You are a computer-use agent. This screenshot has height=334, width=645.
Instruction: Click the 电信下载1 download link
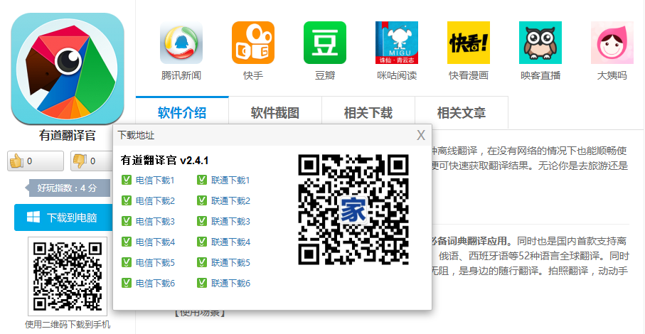click(155, 181)
